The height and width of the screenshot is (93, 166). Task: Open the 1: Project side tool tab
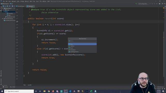pos(1,9)
